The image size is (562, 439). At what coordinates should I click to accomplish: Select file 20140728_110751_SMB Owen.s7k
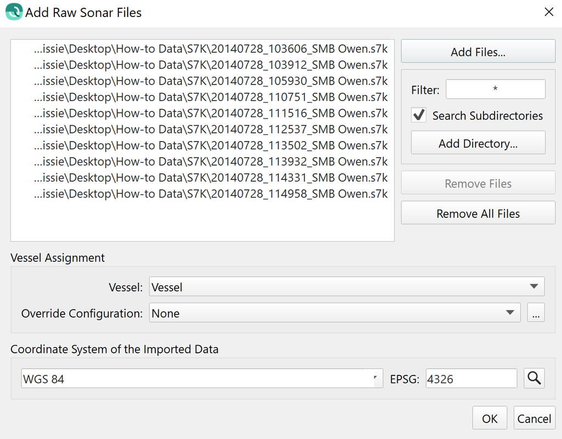[211, 97]
